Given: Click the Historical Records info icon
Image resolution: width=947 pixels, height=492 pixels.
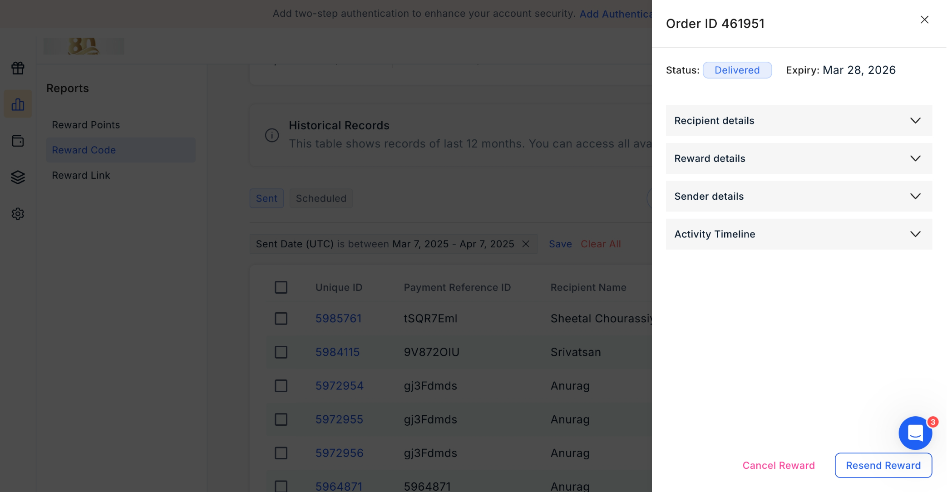Looking at the screenshot, I should pos(271,135).
